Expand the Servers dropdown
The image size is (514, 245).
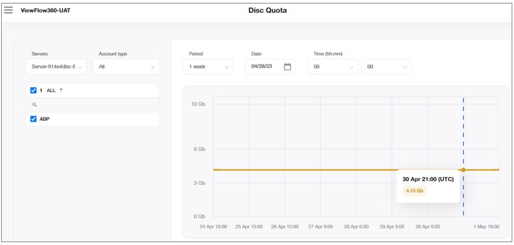tap(56, 67)
